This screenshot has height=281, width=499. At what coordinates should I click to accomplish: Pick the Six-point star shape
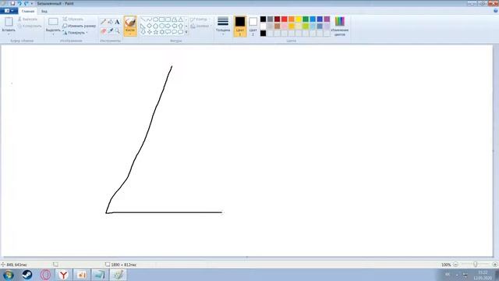[161, 32]
